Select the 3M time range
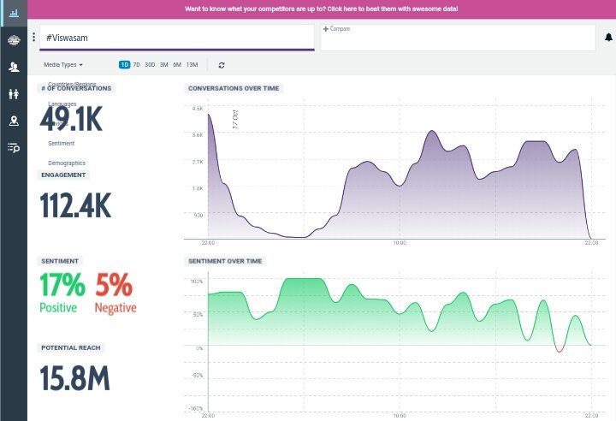 pos(163,65)
